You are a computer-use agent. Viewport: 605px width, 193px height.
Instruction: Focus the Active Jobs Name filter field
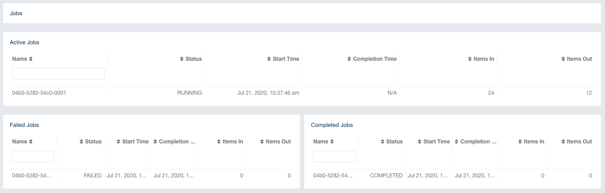point(58,74)
